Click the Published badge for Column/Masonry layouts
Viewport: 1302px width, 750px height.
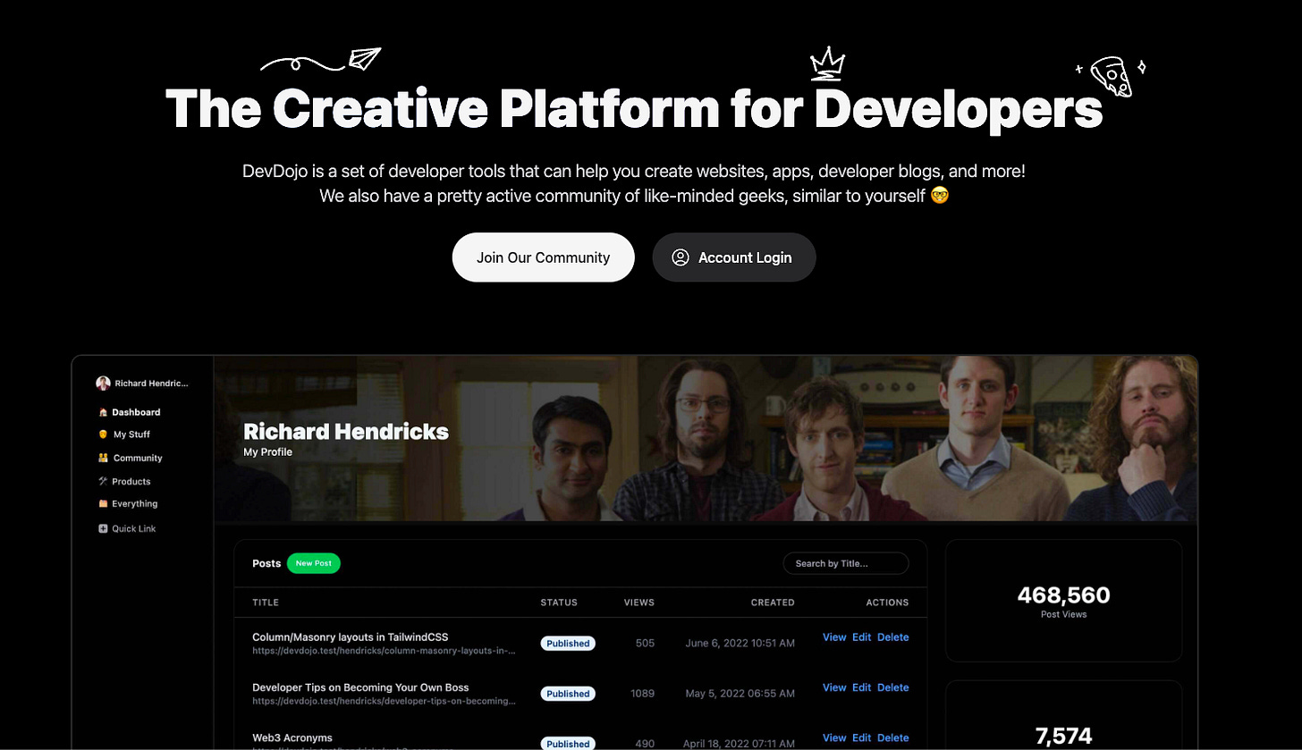point(568,644)
